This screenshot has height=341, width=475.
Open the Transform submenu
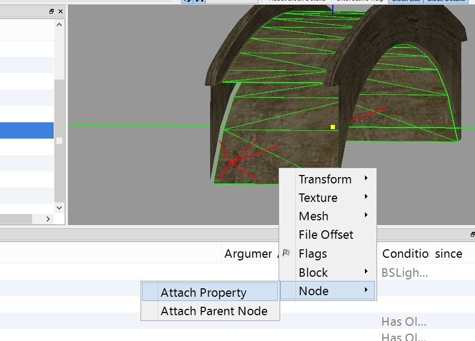click(x=328, y=179)
